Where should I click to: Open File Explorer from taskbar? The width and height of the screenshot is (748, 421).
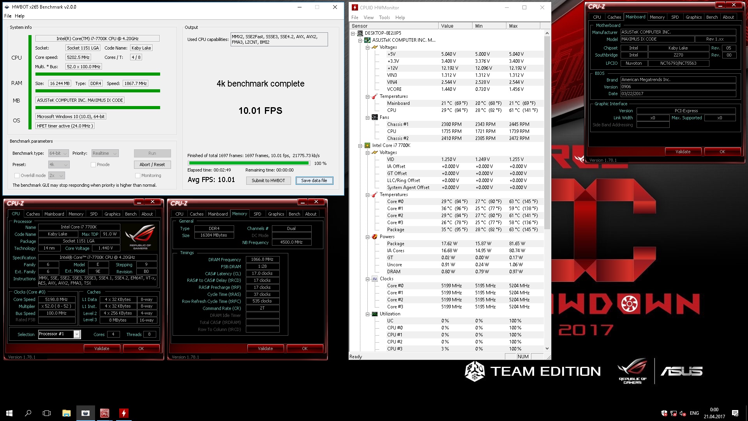point(66,413)
